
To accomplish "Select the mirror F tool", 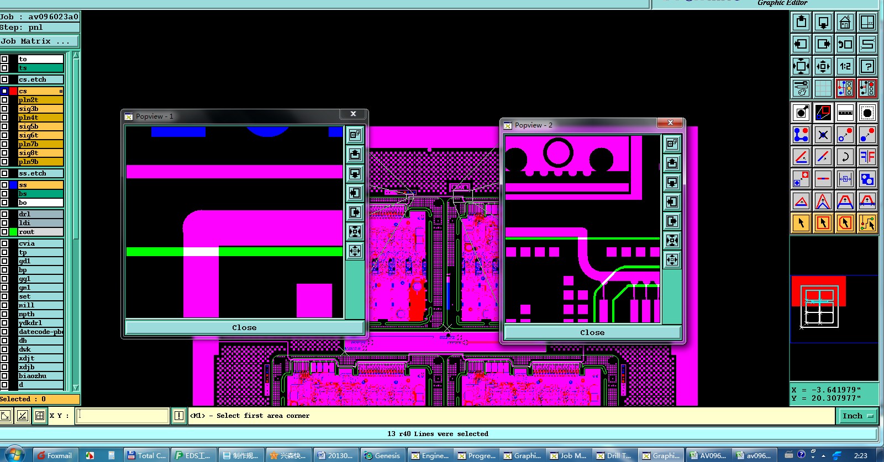I will click(867, 157).
